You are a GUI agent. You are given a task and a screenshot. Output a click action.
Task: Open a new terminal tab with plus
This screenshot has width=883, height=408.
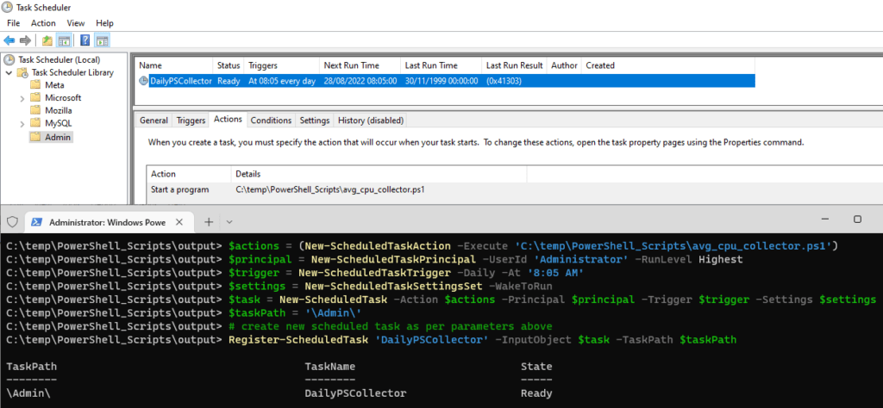(209, 222)
